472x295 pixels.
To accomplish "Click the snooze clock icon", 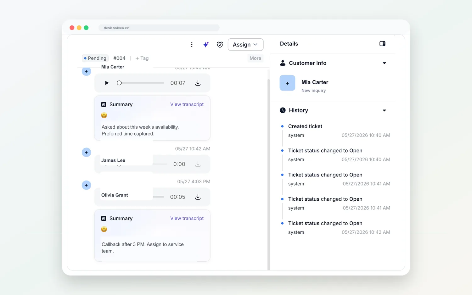I will click(220, 45).
